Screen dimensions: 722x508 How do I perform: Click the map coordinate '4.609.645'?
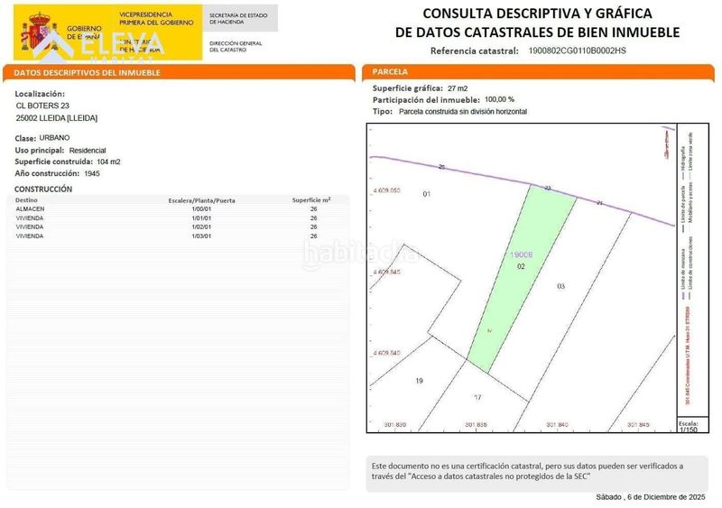387,272
